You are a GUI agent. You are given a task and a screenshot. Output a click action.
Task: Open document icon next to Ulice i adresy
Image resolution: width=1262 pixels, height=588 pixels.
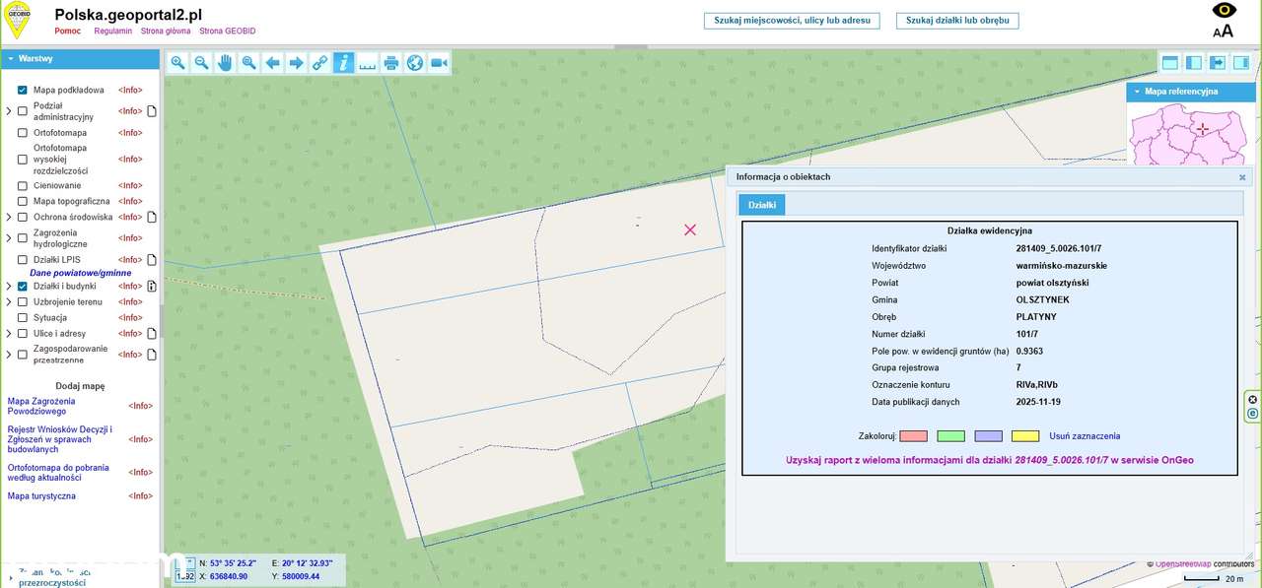[152, 334]
